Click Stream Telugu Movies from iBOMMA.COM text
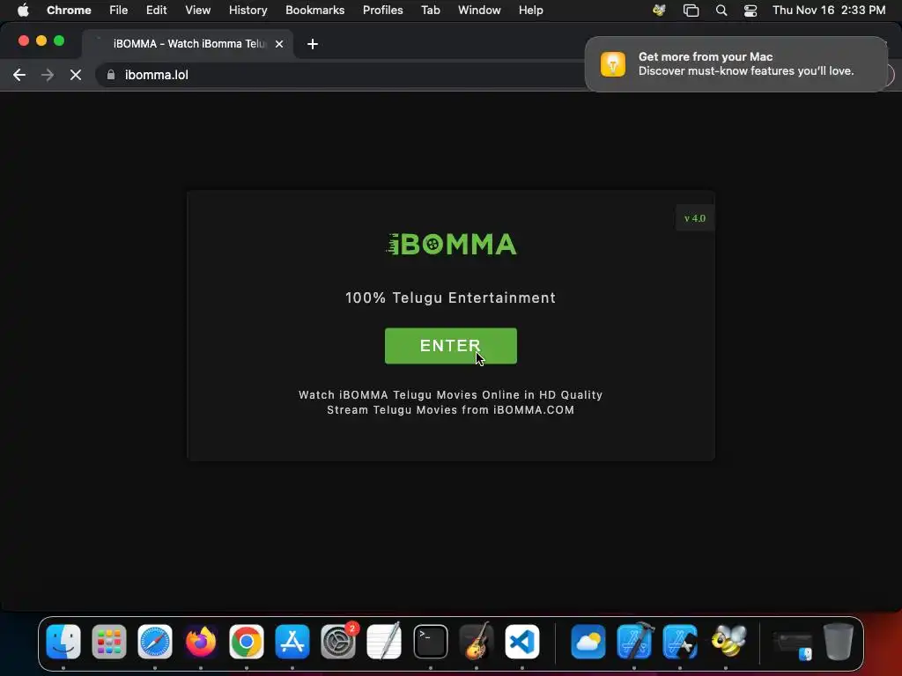Image resolution: width=902 pixels, height=676 pixels. (450, 410)
